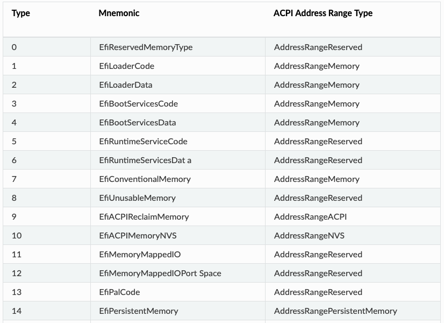Screen dimensions: 444x323
Task: Select the AddressRangePersistentMemory cell
Action: (335, 311)
